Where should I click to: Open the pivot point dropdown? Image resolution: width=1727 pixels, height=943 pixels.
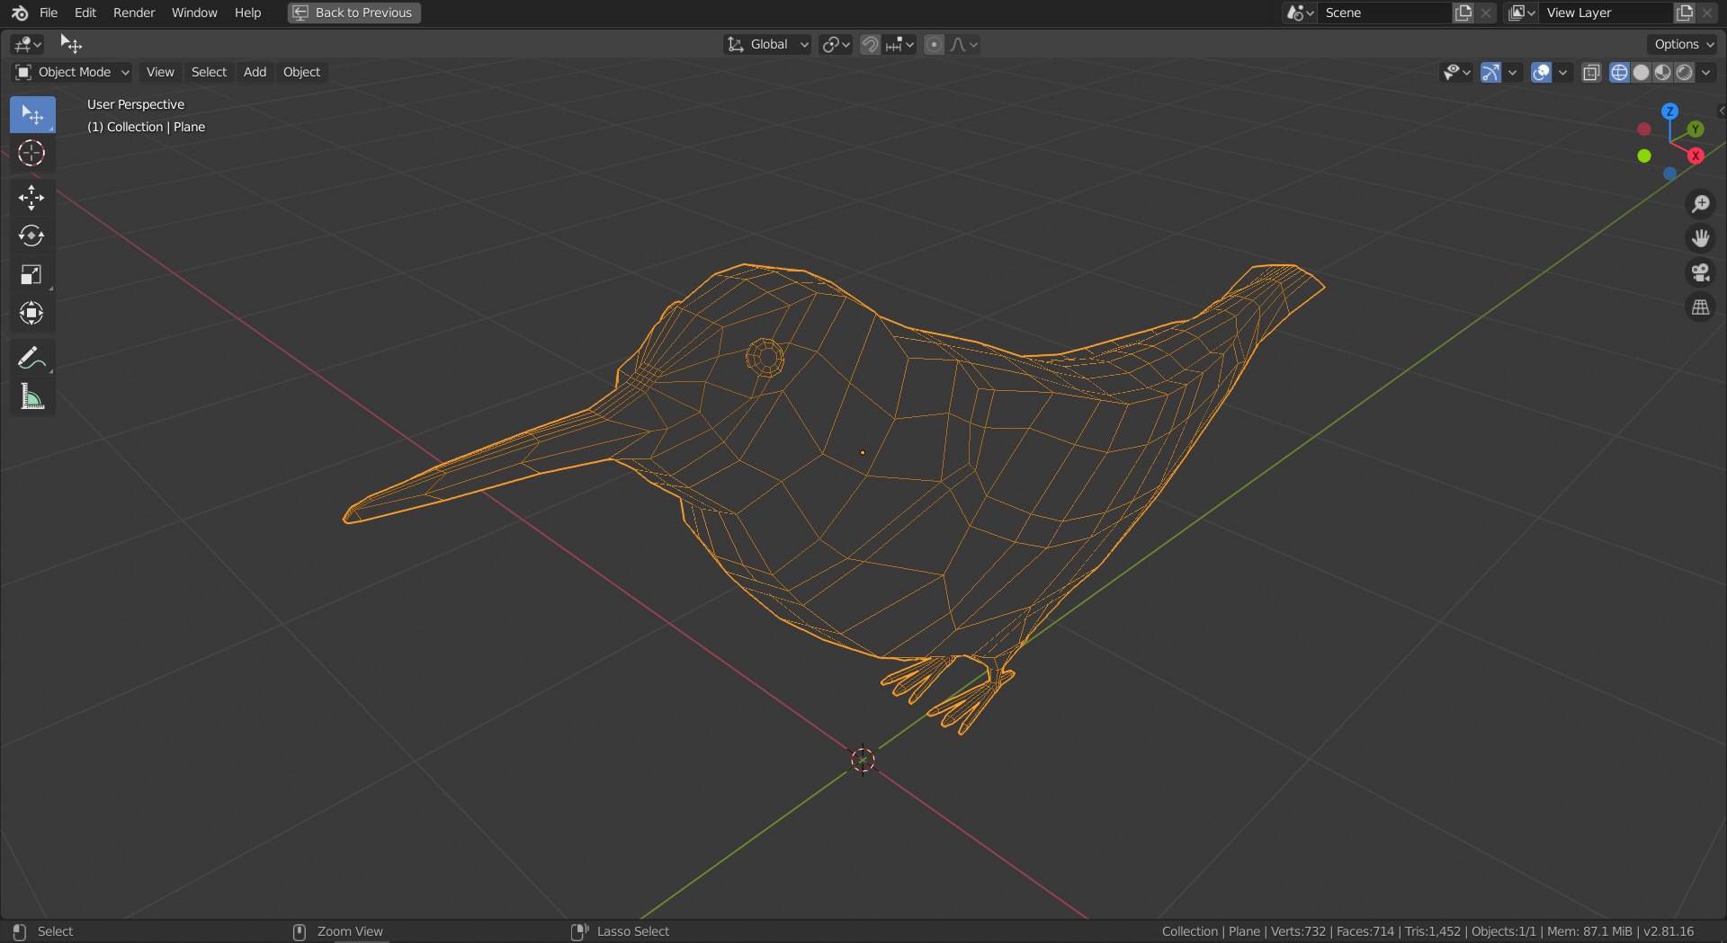pyautogui.click(x=836, y=44)
